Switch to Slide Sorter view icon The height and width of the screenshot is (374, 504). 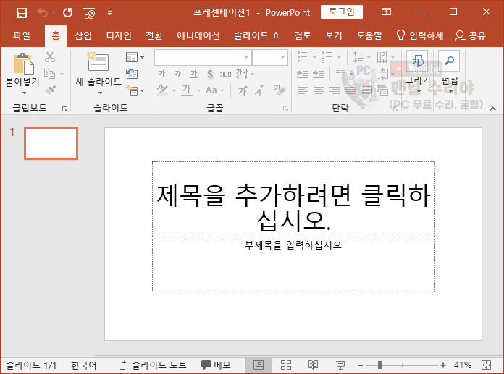pyautogui.click(x=286, y=365)
